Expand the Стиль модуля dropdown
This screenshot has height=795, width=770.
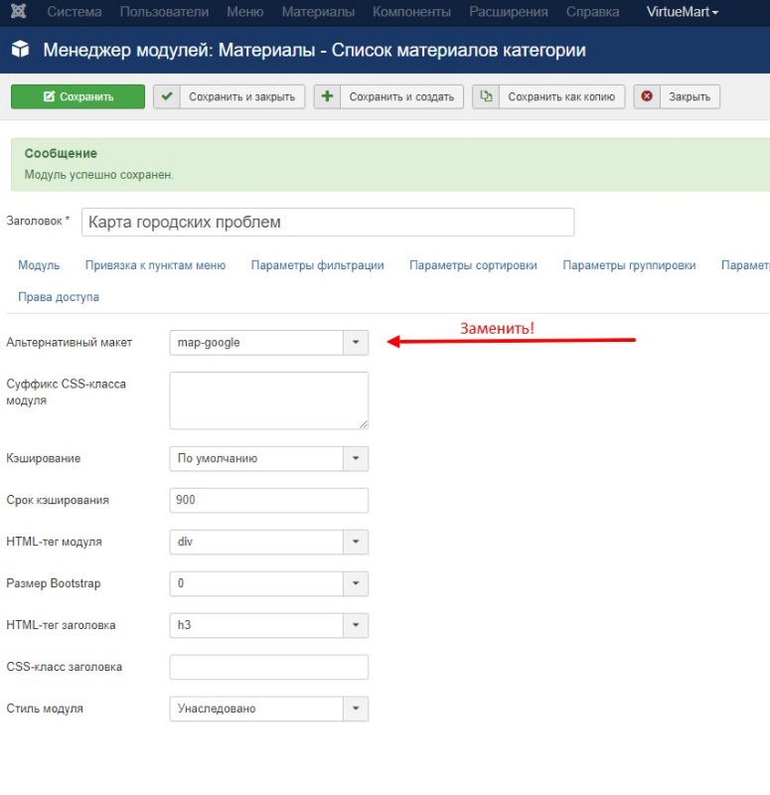(x=356, y=709)
